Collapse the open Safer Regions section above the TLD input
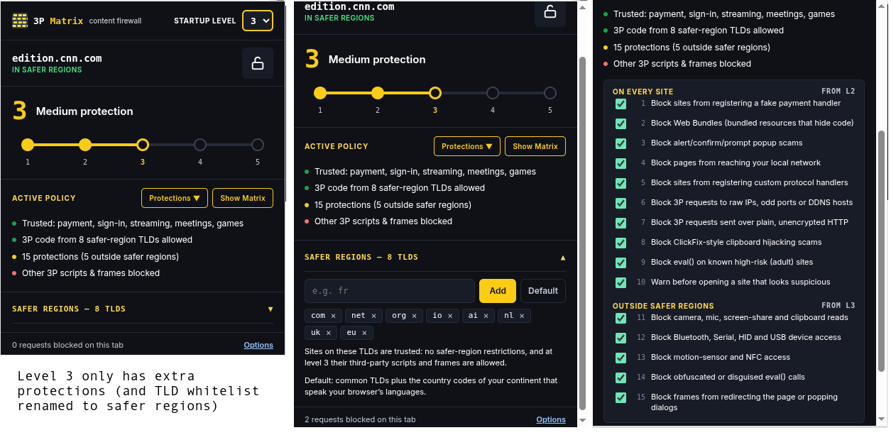891x435 pixels. pyautogui.click(x=435, y=257)
